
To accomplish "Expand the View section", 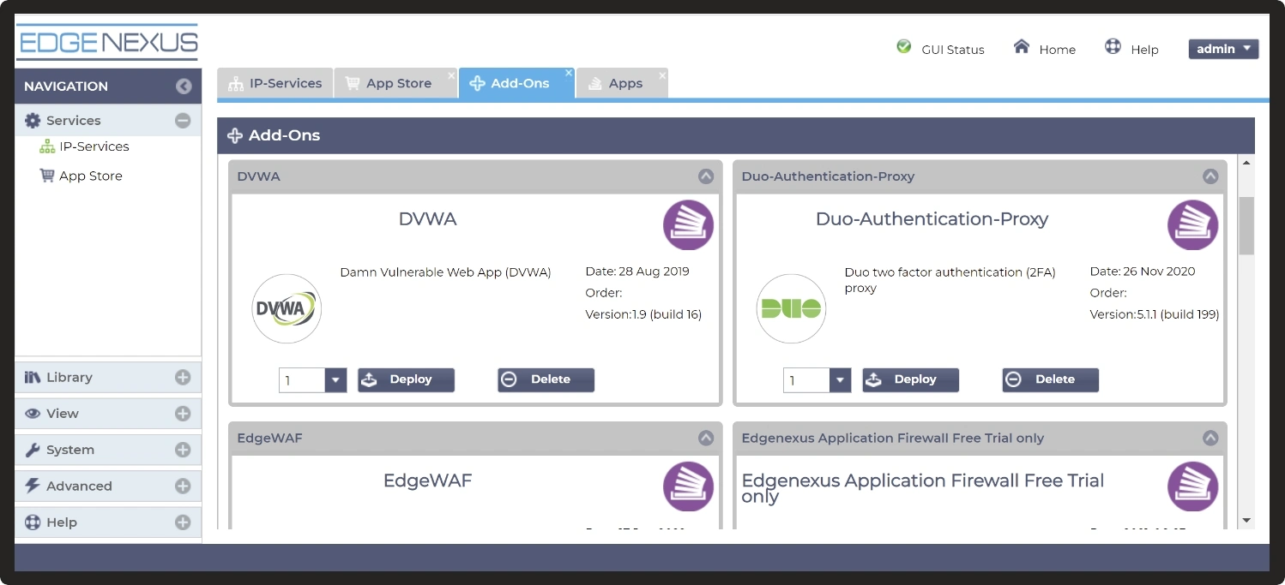I will [183, 414].
